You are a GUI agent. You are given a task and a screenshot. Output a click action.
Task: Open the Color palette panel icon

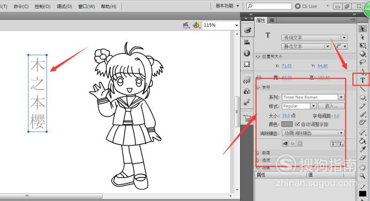point(247,30)
